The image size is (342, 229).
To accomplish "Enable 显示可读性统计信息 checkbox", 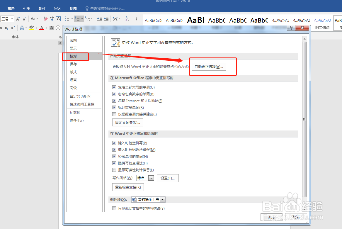I will (x=114, y=170).
